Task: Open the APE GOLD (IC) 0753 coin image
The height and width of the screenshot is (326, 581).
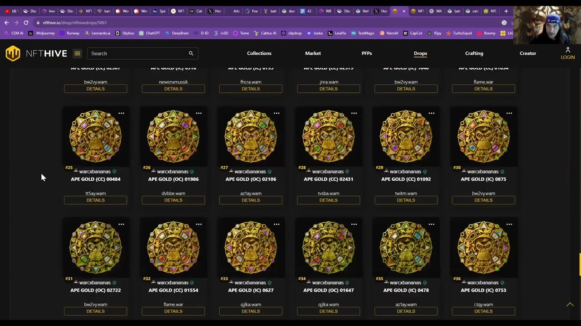Action: [483, 247]
